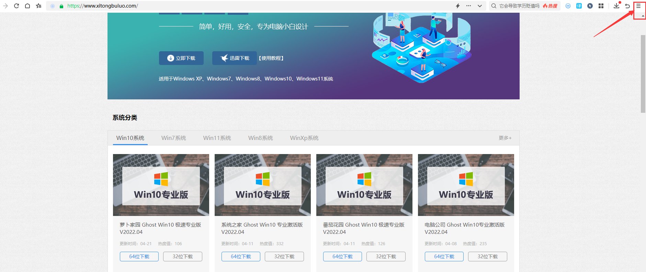Click the 迅雷下载 Thunder download button
The height and width of the screenshot is (272, 646).
pos(235,58)
